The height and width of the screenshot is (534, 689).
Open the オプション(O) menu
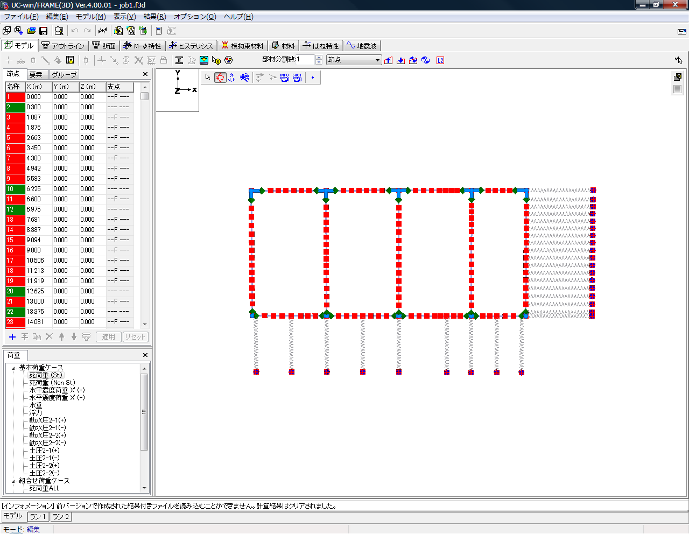click(x=195, y=17)
